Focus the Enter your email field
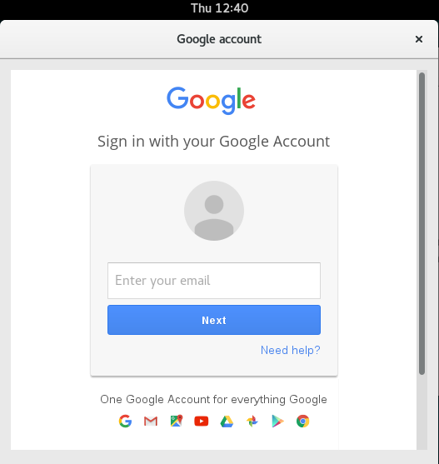Viewport: 439px width, 464px height. click(214, 281)
